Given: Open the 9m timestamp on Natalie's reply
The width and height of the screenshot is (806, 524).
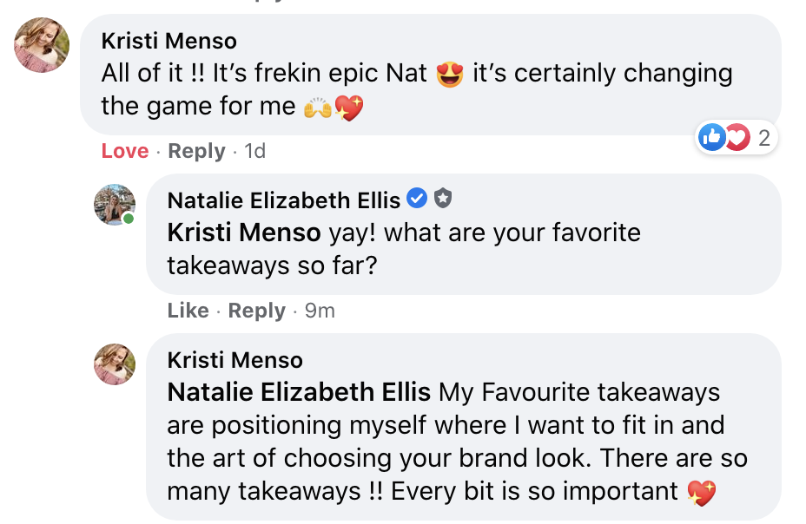Looking at the screenshot, I should (x=320, y=311).
